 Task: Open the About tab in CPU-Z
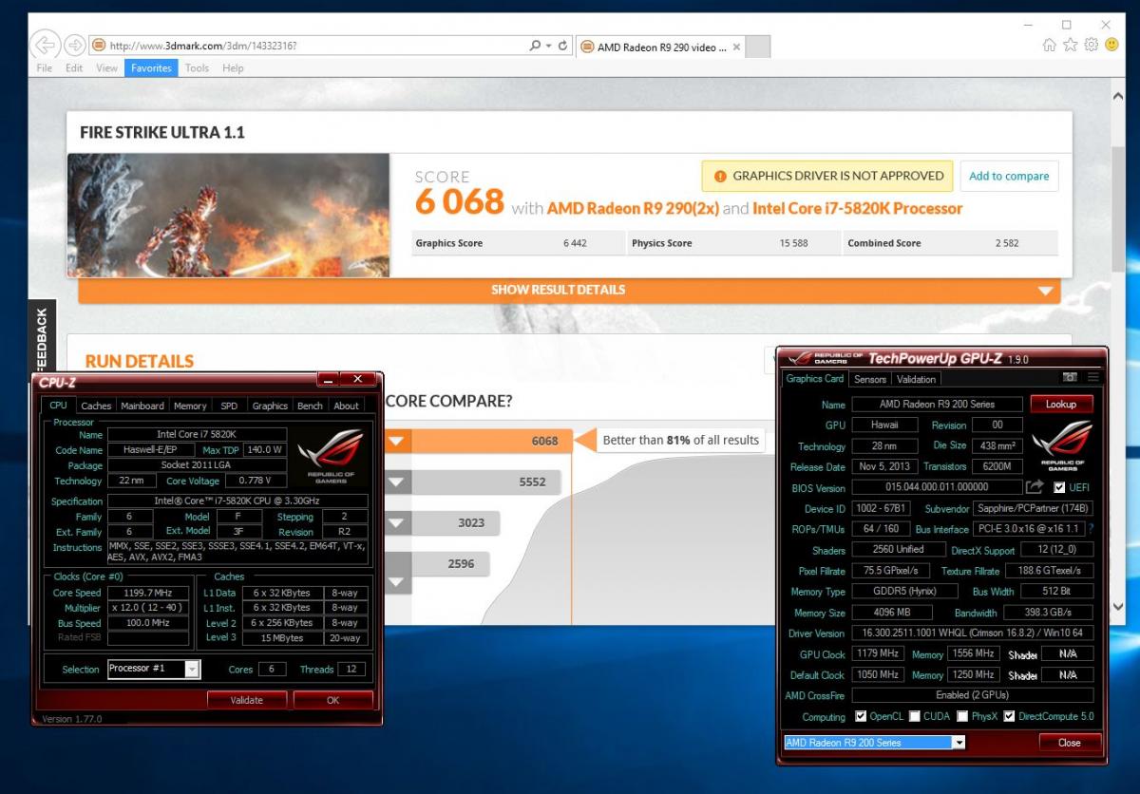[346, 406]
